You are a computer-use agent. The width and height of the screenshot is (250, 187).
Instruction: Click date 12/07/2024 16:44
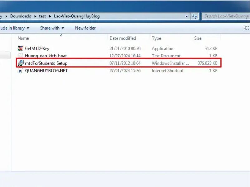[125, 56]
